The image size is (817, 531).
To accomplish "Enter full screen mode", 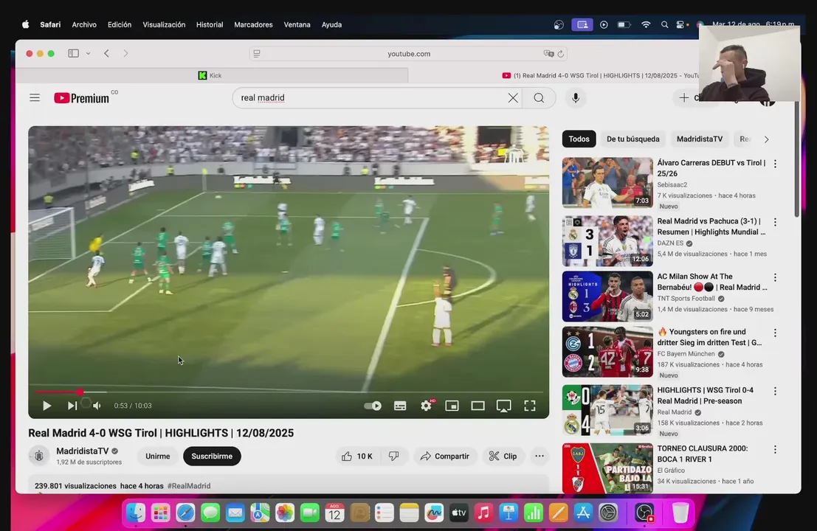I will (x=529, y=406).
